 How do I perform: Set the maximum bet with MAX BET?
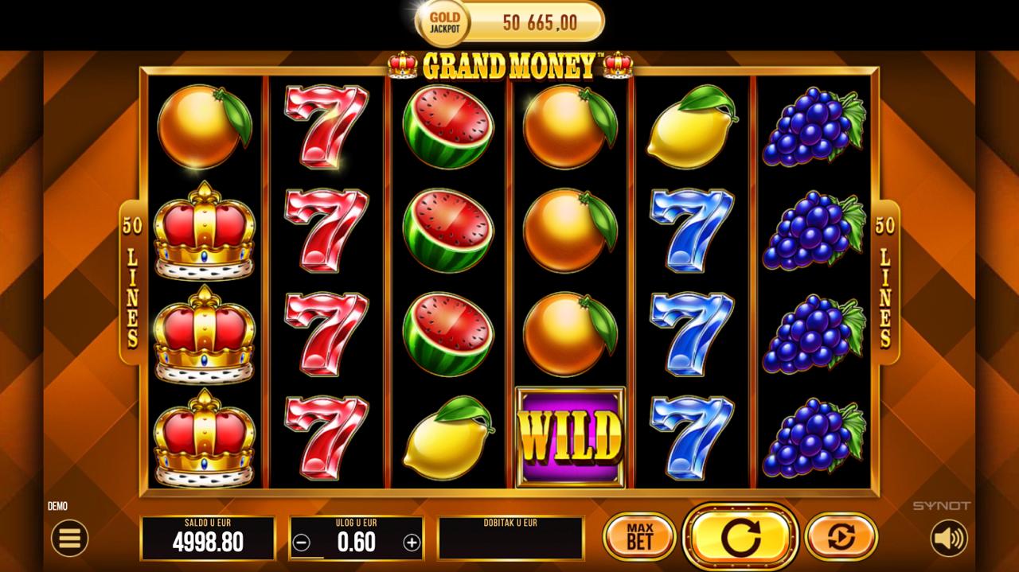click(639, 538)
